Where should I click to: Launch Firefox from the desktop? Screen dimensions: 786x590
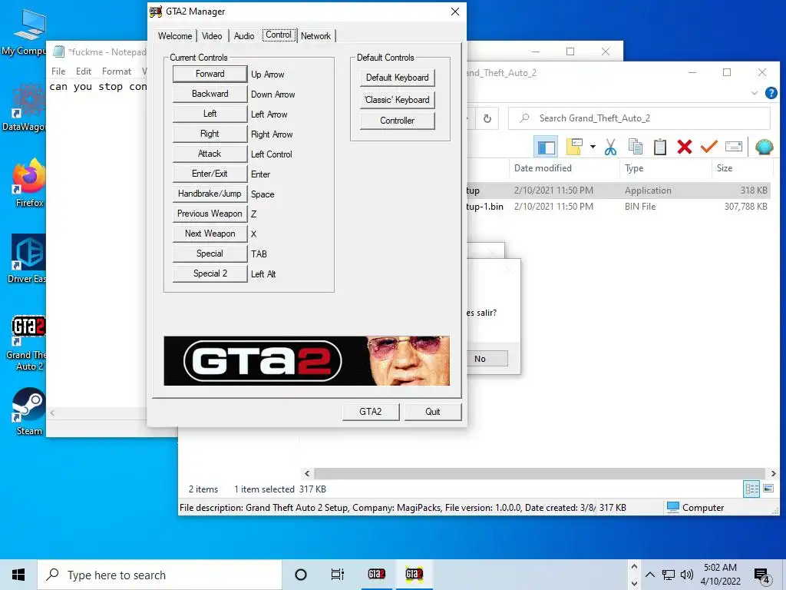(28, 183)
